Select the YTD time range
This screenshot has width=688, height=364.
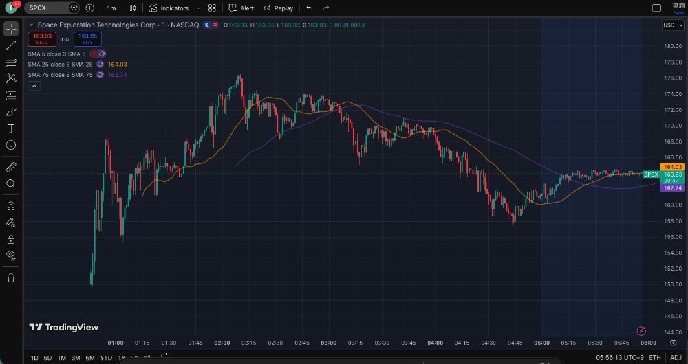(106, 358)
